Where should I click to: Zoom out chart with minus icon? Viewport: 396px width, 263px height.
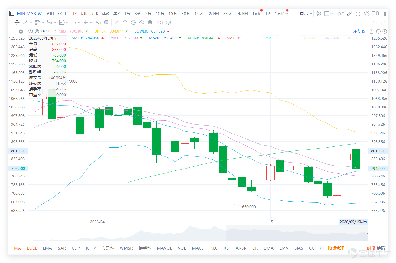click(379, 31)
